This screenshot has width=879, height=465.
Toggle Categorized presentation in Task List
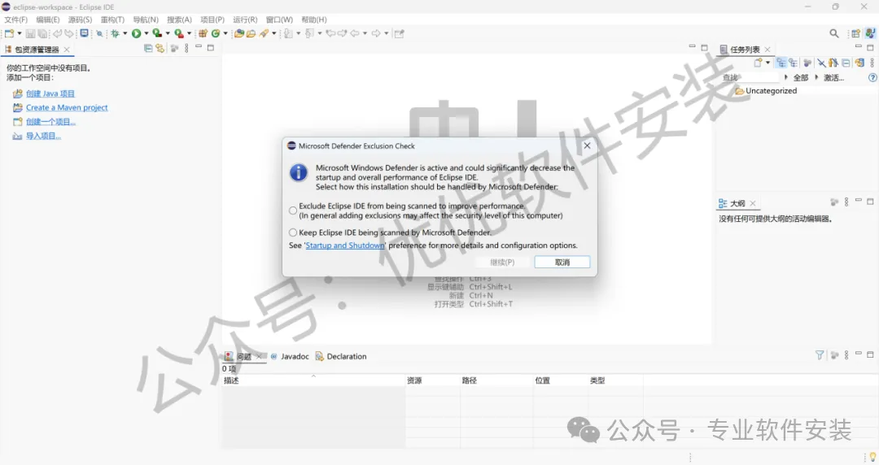781,62
